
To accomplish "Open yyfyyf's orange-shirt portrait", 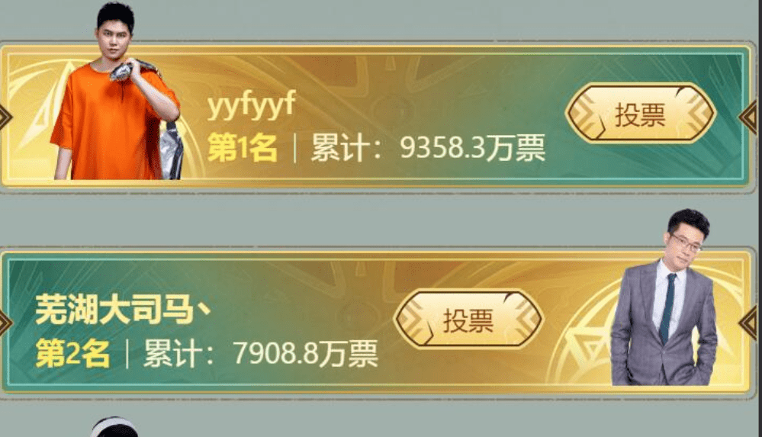I will [x=116, y=92].
